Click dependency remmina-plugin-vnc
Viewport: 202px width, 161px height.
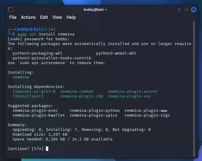(129, 96)
